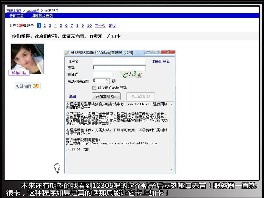Select current page number 1
Screen dimensions: 264x198
(x=39, y=25)
